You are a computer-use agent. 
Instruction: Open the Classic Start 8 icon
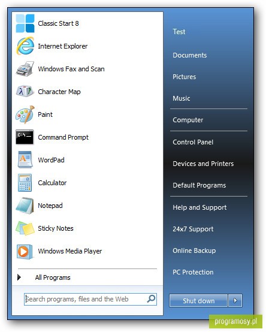(25, 23)
